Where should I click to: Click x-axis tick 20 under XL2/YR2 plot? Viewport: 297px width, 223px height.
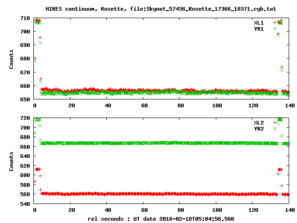pos(71,210)
